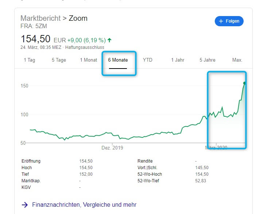
Task: Click the green up-arrow price indicator
Action: click(109, 40)
